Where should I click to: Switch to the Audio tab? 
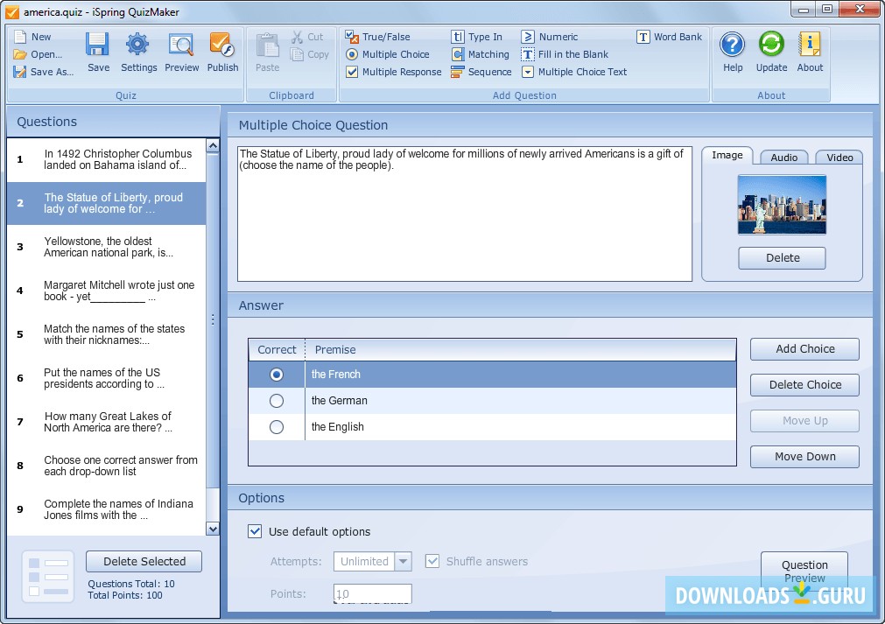(784, 158)
